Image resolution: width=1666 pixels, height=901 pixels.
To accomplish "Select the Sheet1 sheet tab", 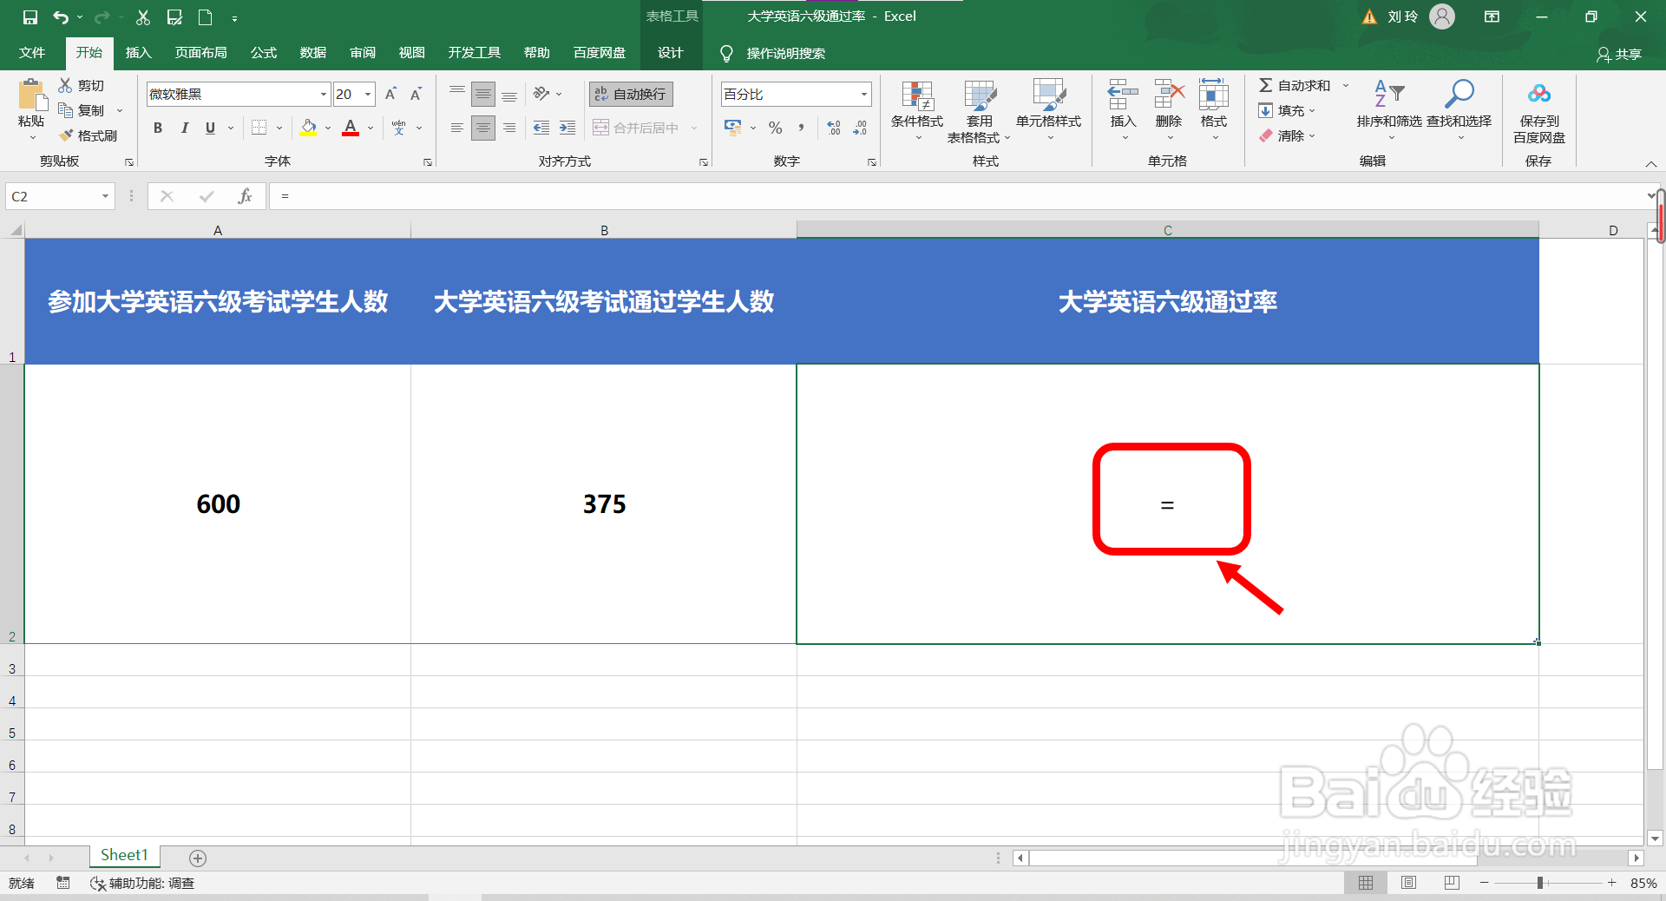I will [x=124, y=855].
